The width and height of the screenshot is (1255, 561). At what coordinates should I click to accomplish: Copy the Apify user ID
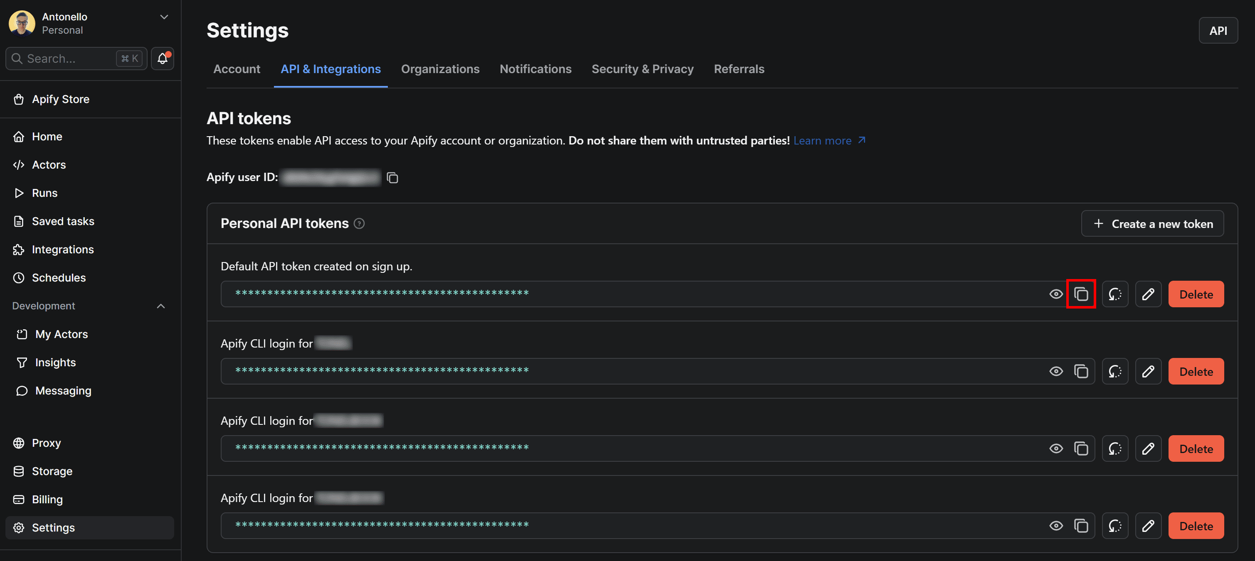(x=393, y=177)
